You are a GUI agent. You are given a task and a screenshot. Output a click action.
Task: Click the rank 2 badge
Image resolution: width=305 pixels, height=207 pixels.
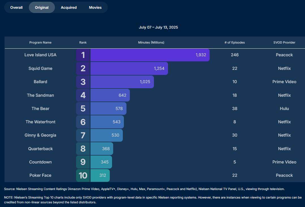coord(83,68)
